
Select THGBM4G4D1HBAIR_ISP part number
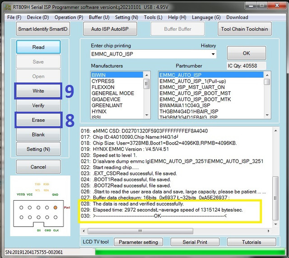(x=211, y=112)
